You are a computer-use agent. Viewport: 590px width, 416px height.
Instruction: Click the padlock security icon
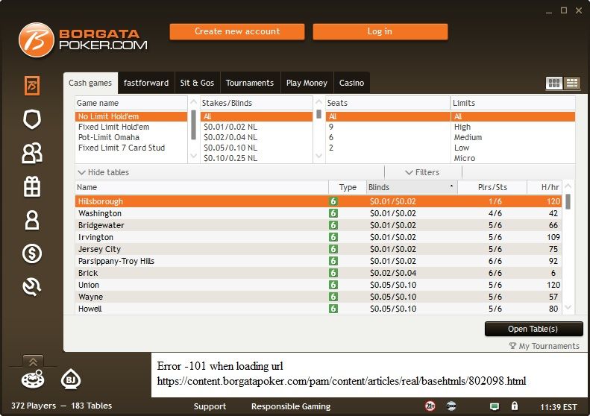pos(515,406)
